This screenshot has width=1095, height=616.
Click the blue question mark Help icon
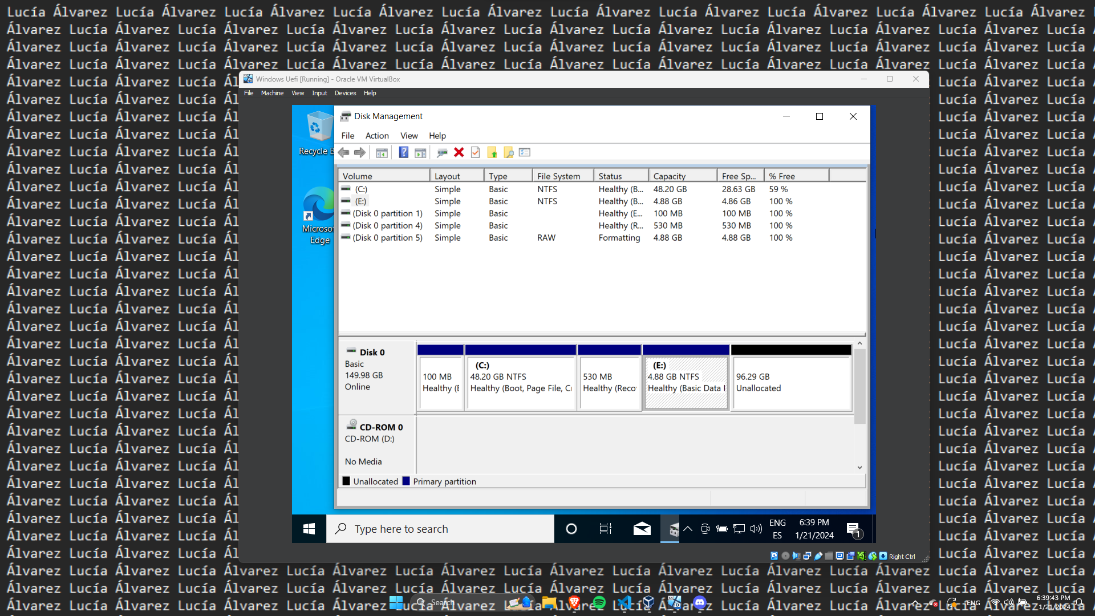pos(403,152)
